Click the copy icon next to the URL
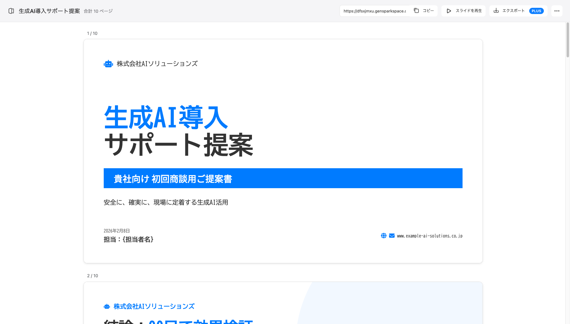570x324 pixels. tap(416, 11)
